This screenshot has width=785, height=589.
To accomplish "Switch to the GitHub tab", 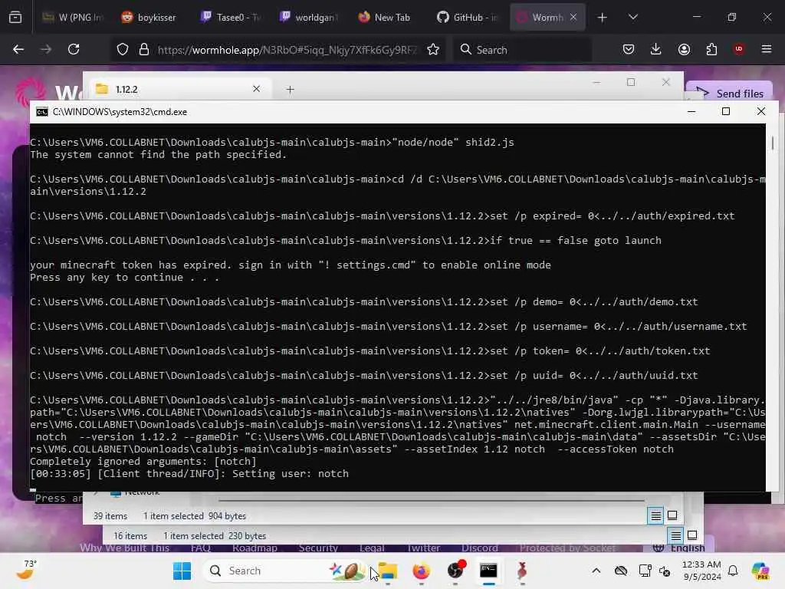I will (467, 18).
